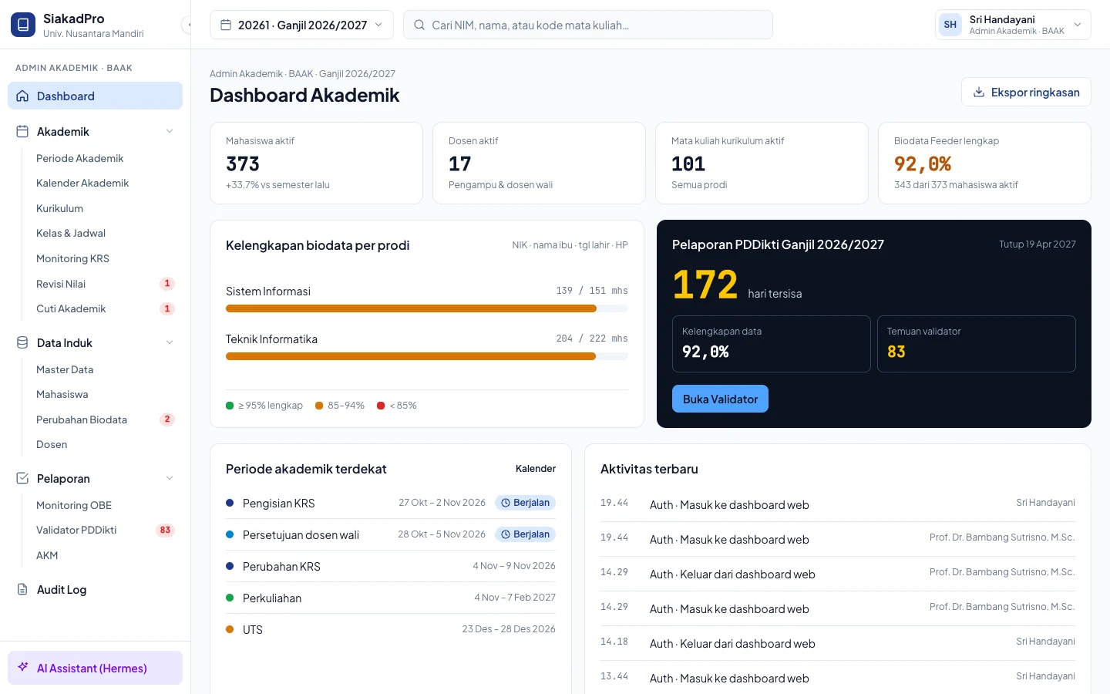Click the Teknik Informatika progress bar
This screenshot has width=1110, height=694.
click(x=427, y=356)
